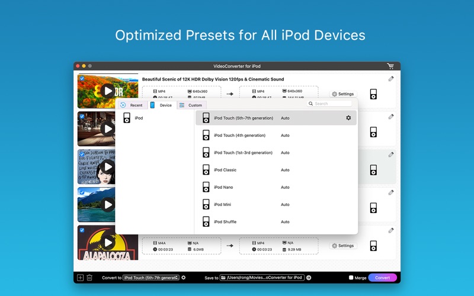Click pencil edit icon of second video row
The width and height of the screenshot is (474, 296).
[391, 117]
